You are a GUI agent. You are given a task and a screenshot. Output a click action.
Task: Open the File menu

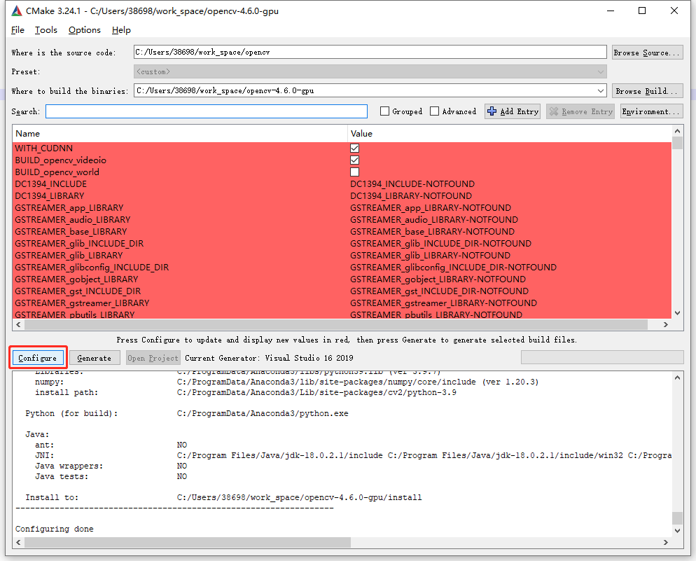coord(18,30)
